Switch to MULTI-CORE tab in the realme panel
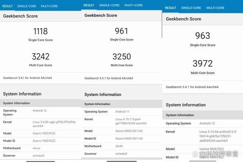 tap(216, 8)
